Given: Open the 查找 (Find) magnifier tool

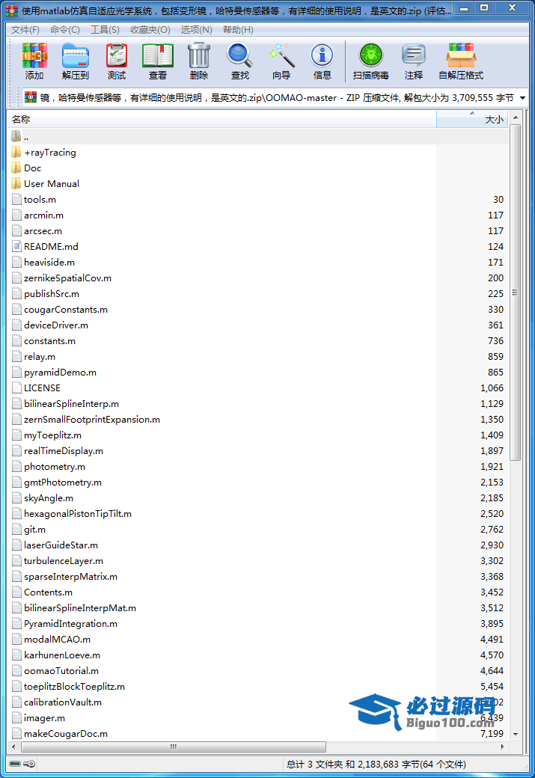Looking at the screenshot, I should pos(239,55).
